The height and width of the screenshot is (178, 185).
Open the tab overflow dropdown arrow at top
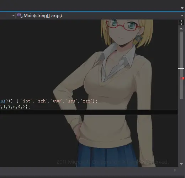click(182, 8)
